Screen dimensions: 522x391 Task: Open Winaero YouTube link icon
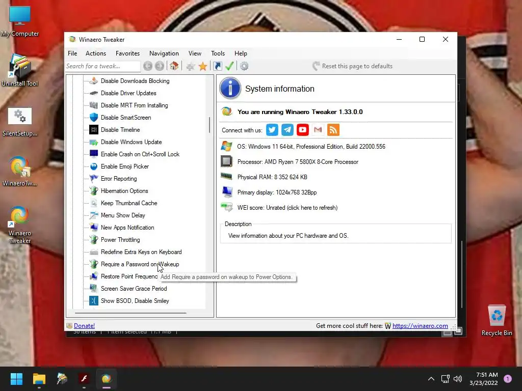(303, 130)
